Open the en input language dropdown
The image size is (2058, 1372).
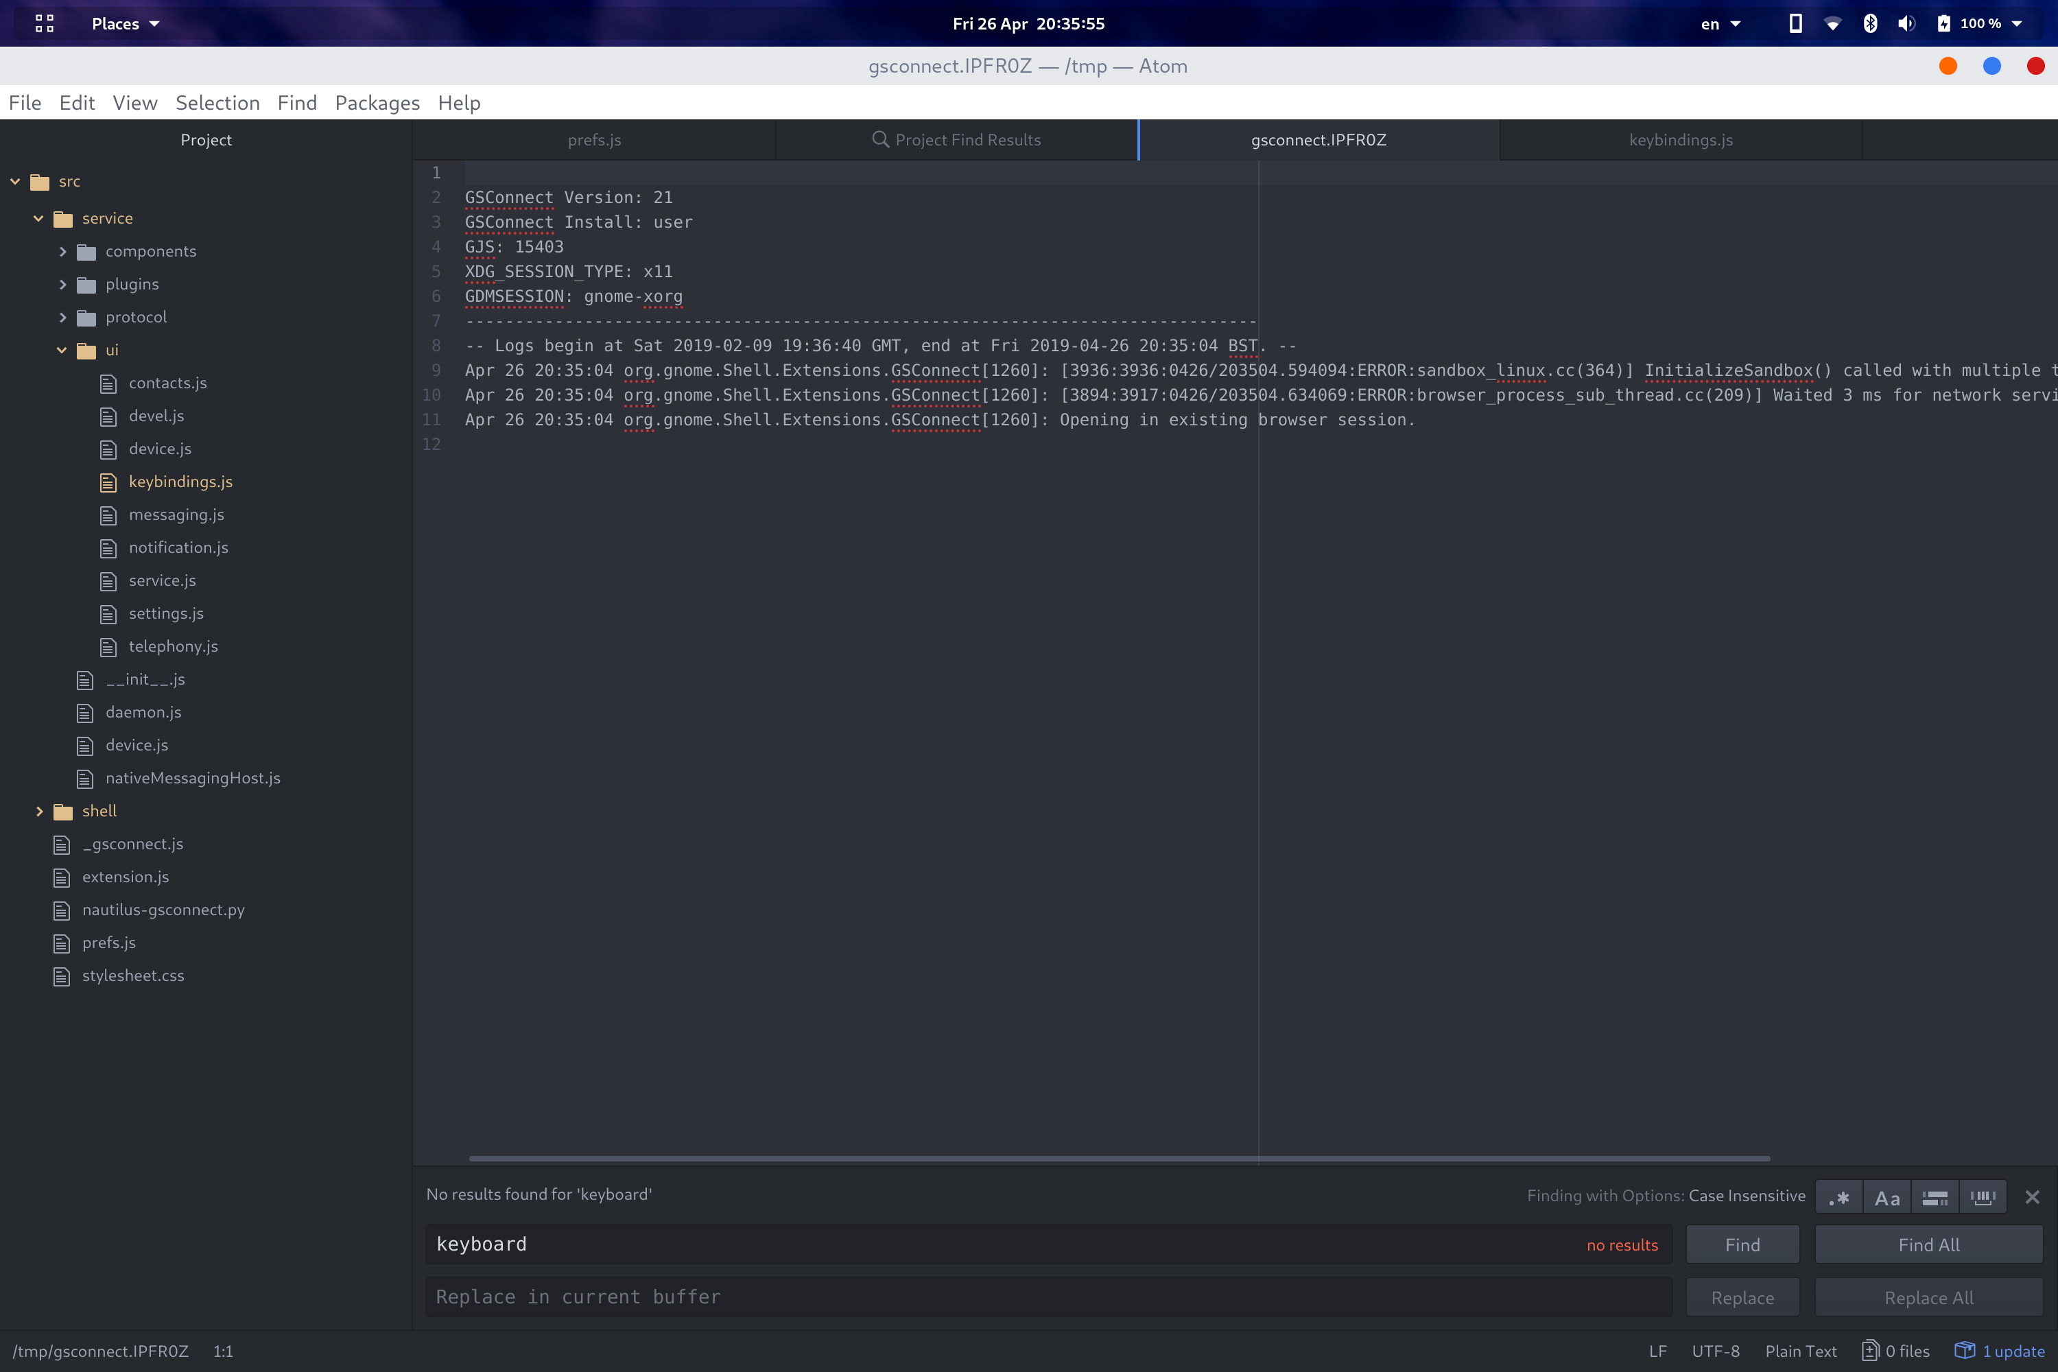tap(1720, 23)
